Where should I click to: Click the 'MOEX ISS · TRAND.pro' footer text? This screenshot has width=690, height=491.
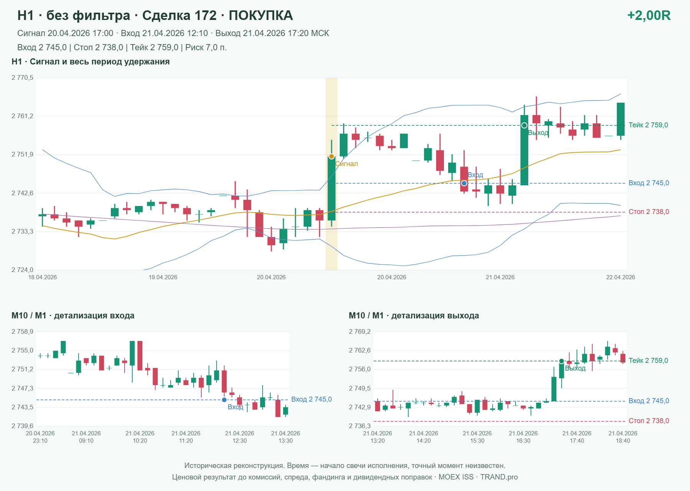click(x=478, y=477)
